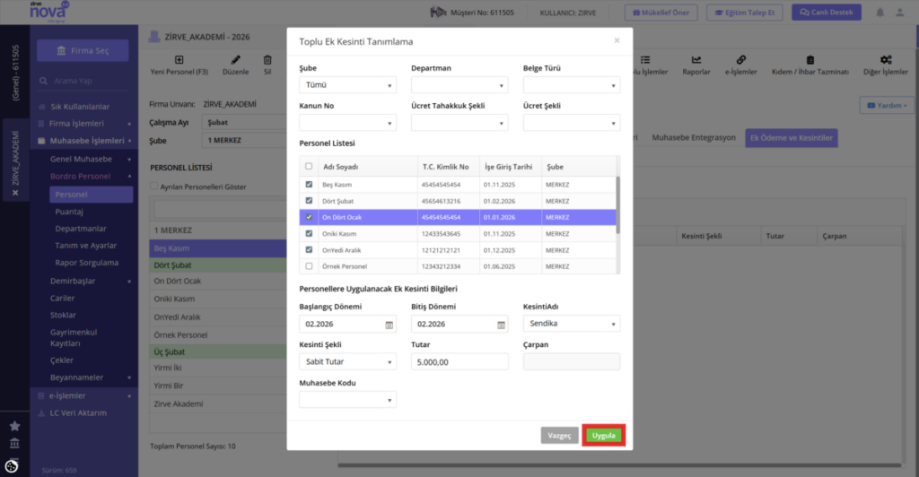919x477 pixels.
Task: Open Rapor Sorgulama in sidebar
Action: 87,262
